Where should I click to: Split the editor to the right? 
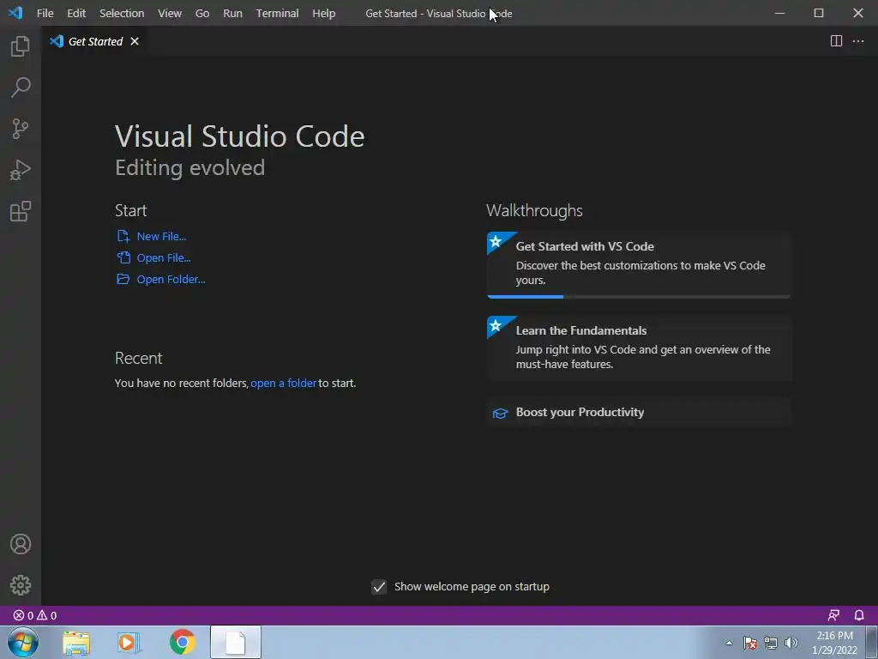836,41
